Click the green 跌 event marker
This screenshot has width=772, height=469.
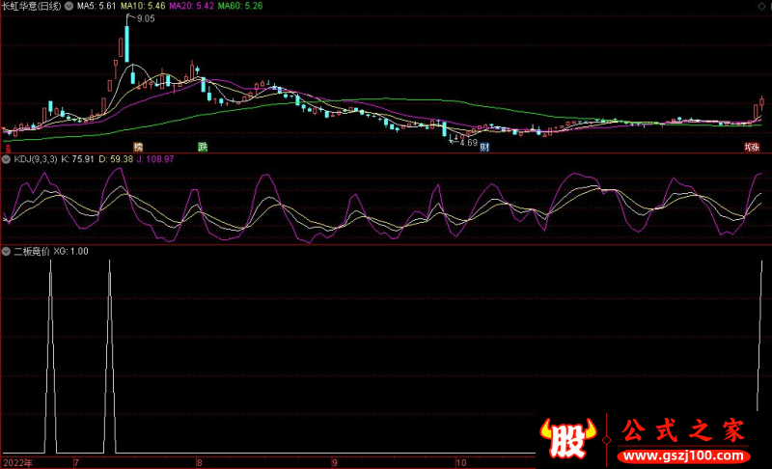click(x=203, y=147)
